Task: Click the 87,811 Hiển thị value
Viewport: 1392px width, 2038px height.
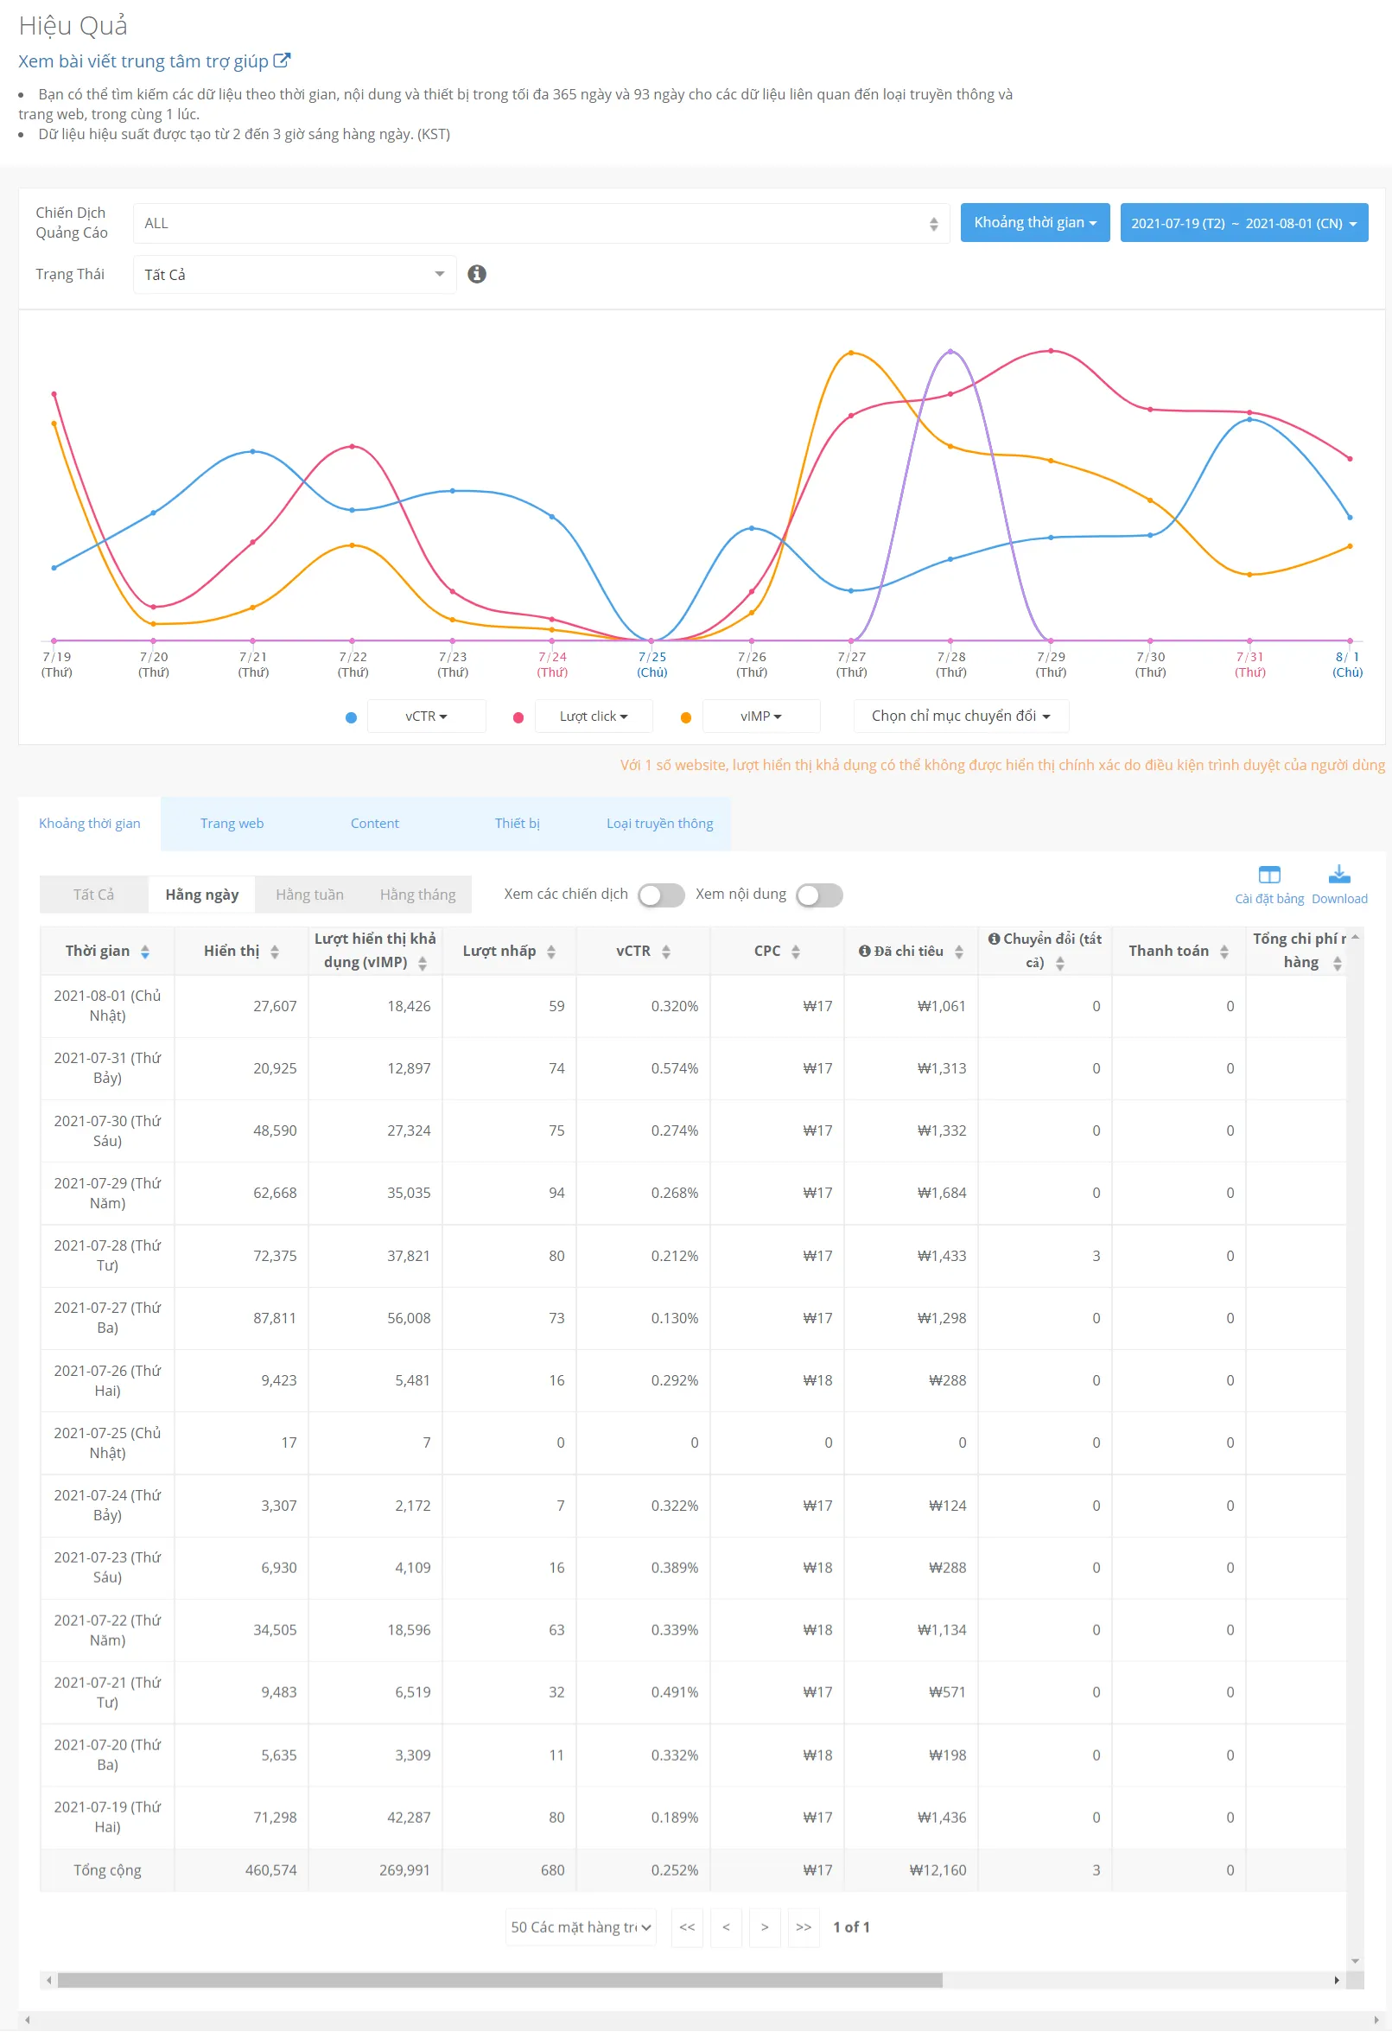Action: 275,1319
